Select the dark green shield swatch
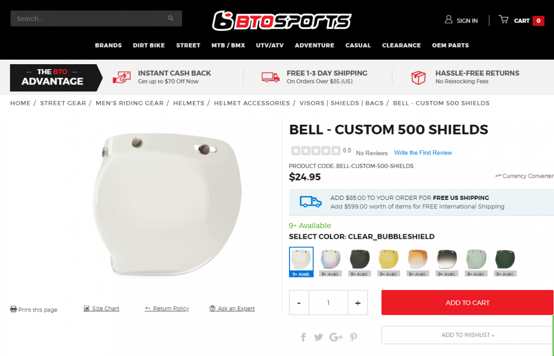The image size is (554, 356). pos(505,259)
